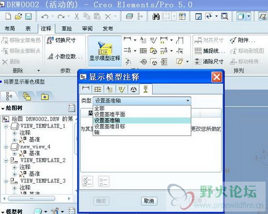
Task: Switch to the 布局 ribbon tab
Action: [x=10, y=29]
